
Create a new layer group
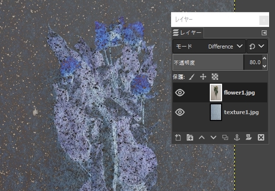pos(190,138)
